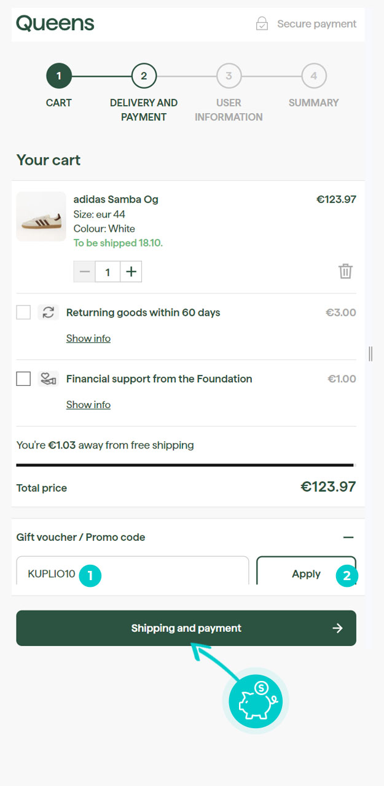The image size is (384, 786).
Task: Open step 4 Summary
Action: tap(313, 77)
